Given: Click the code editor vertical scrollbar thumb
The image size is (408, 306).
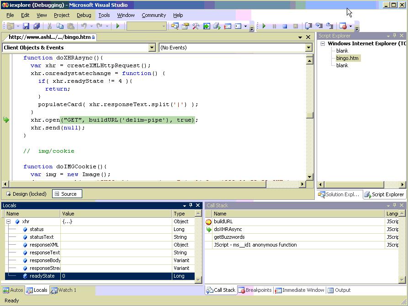Looking at the screenshot, I should pos(309,115).
